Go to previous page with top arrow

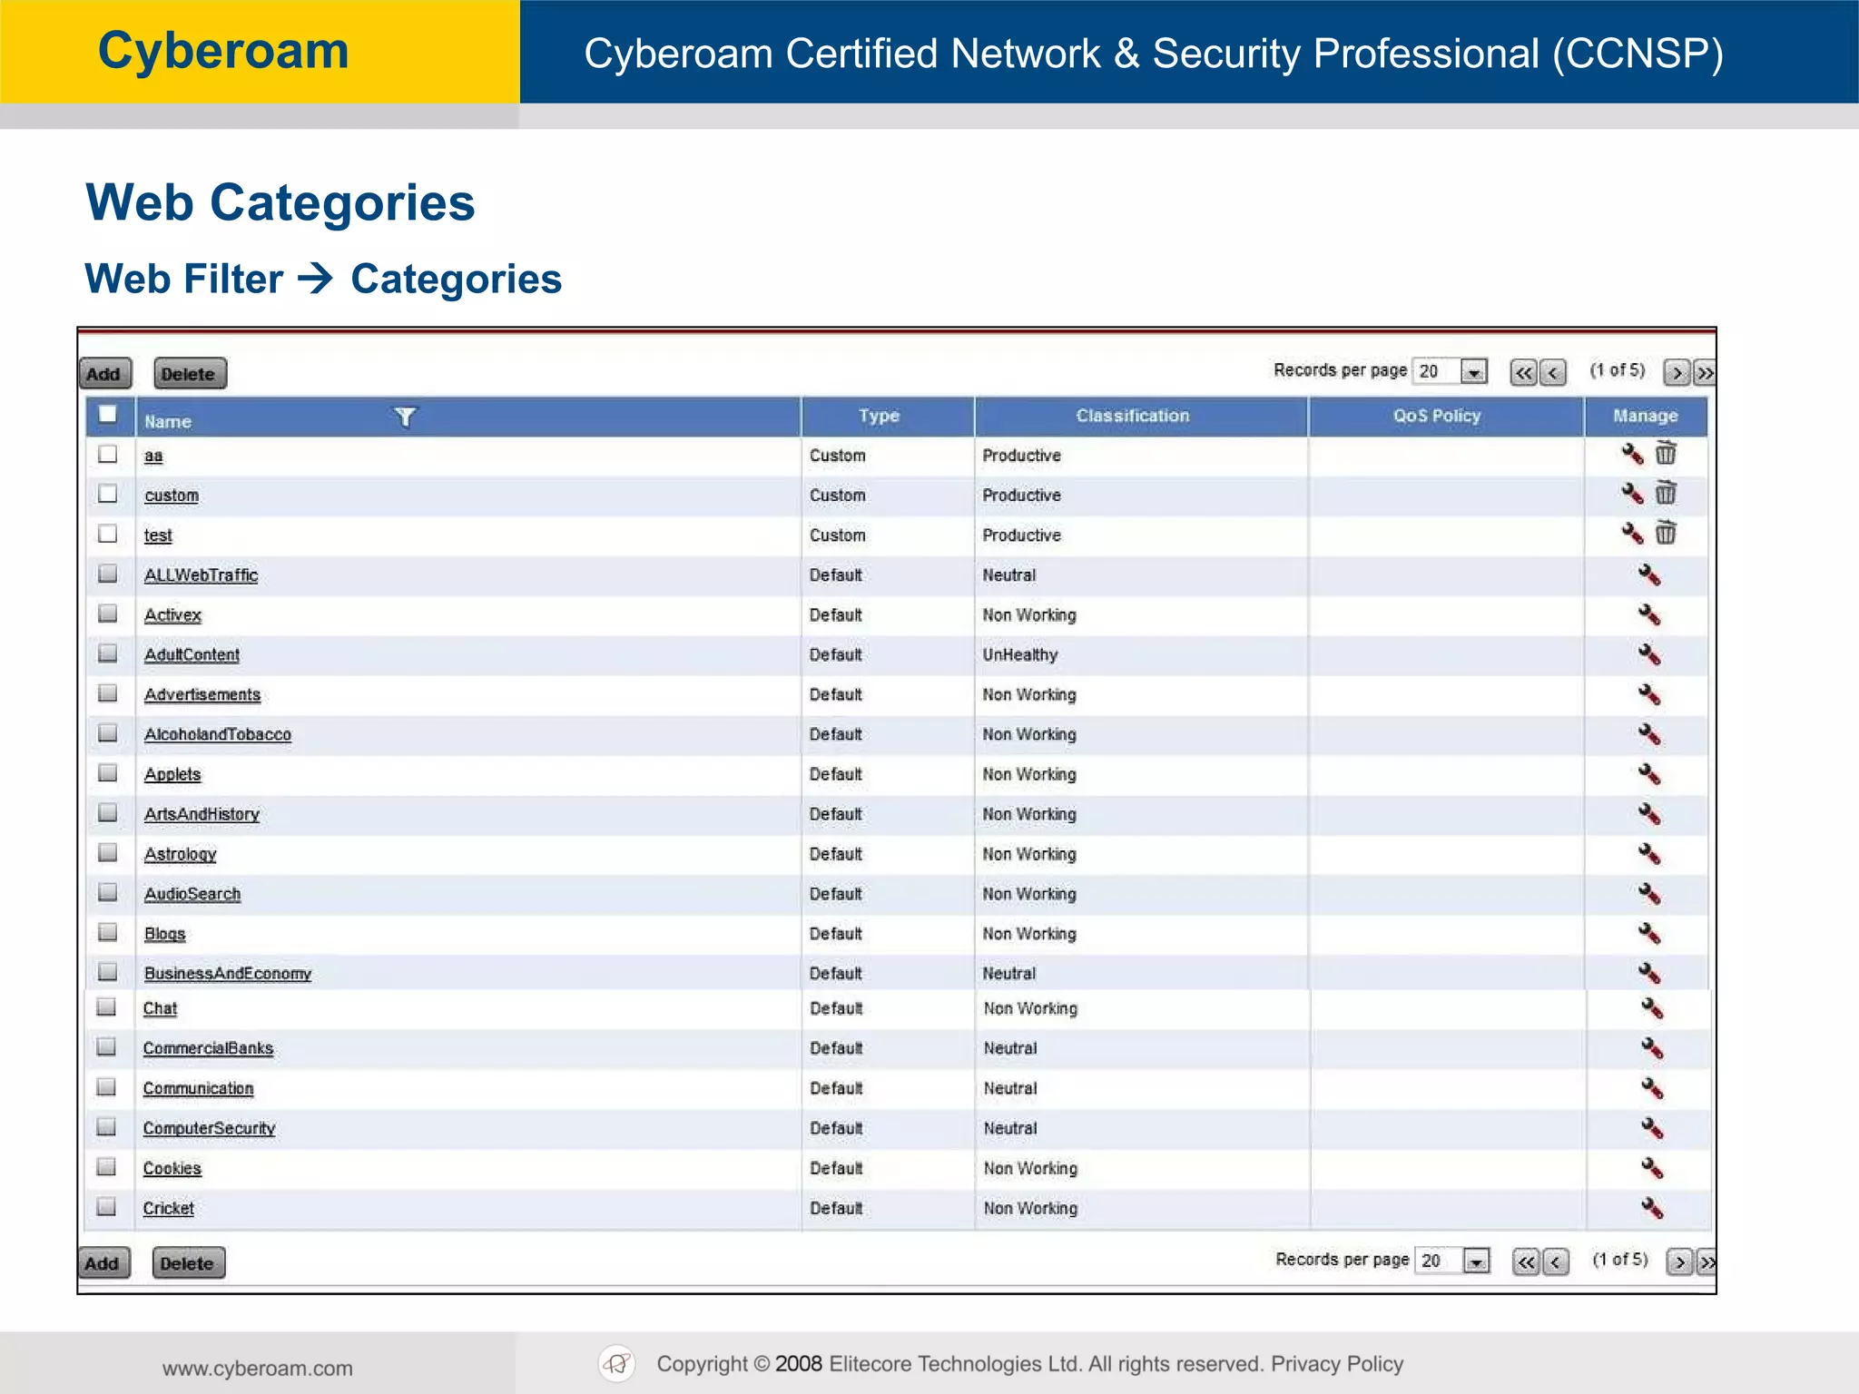click(1553, 373)
